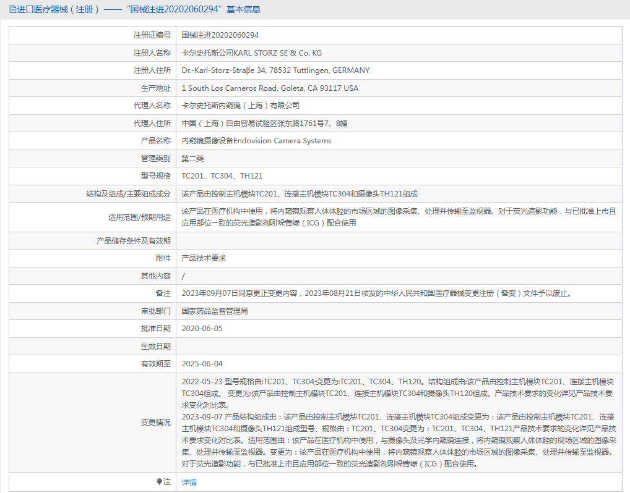Select management class value 第二类
The image size is (630, 493).
(193, 158)
